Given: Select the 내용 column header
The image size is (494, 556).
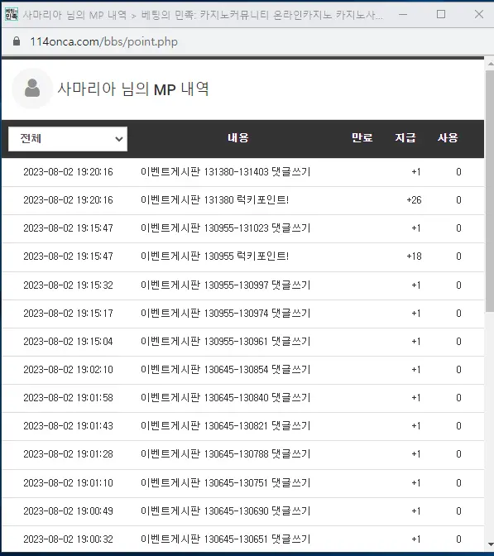Looking at the screenshot, I should (238, 137).
